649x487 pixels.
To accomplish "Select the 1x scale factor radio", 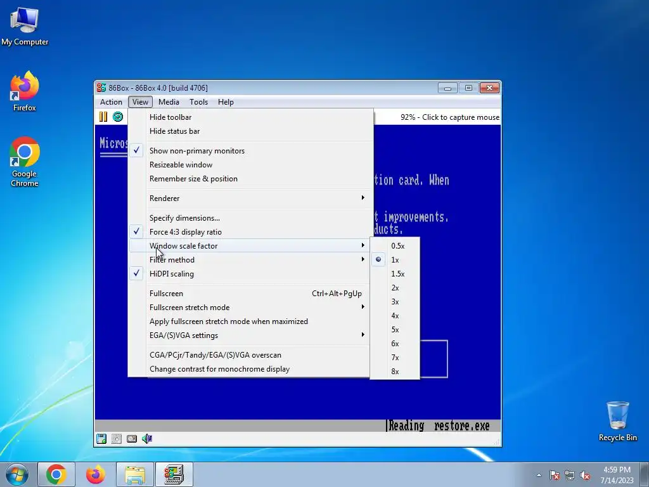I will (x=395, y=259).
